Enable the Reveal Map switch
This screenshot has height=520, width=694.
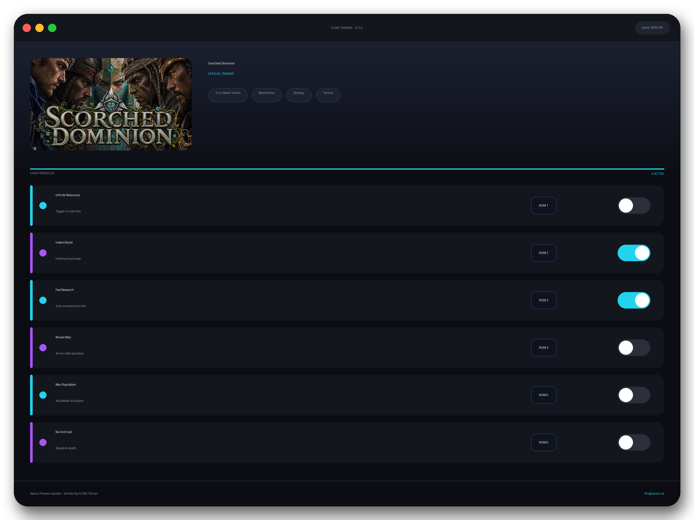(x=634, y=348)
